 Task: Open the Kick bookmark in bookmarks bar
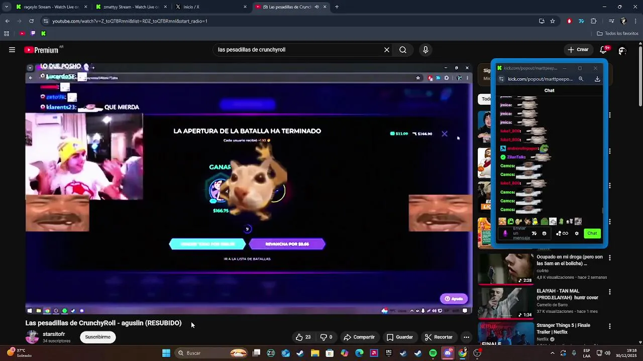pyautogui.click(x=43, y=34)
